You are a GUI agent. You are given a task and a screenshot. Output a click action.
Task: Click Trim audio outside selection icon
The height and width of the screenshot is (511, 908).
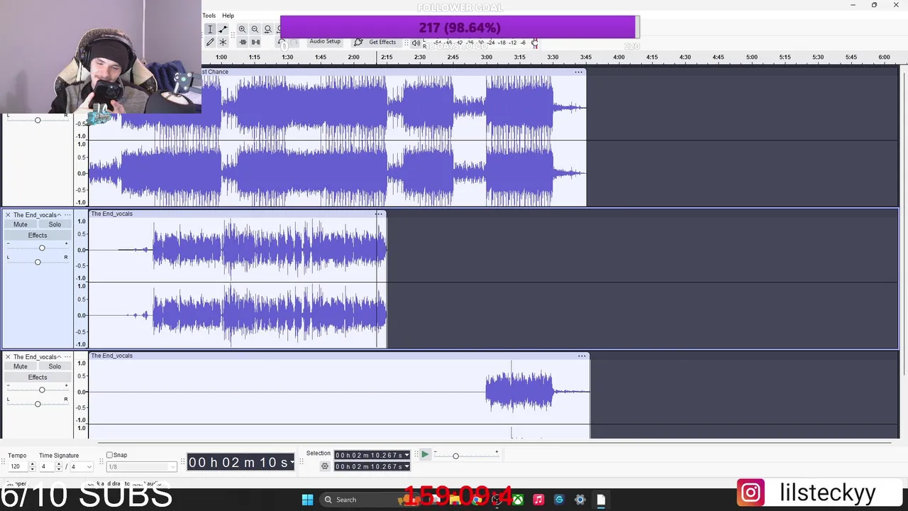pos(243,43)
